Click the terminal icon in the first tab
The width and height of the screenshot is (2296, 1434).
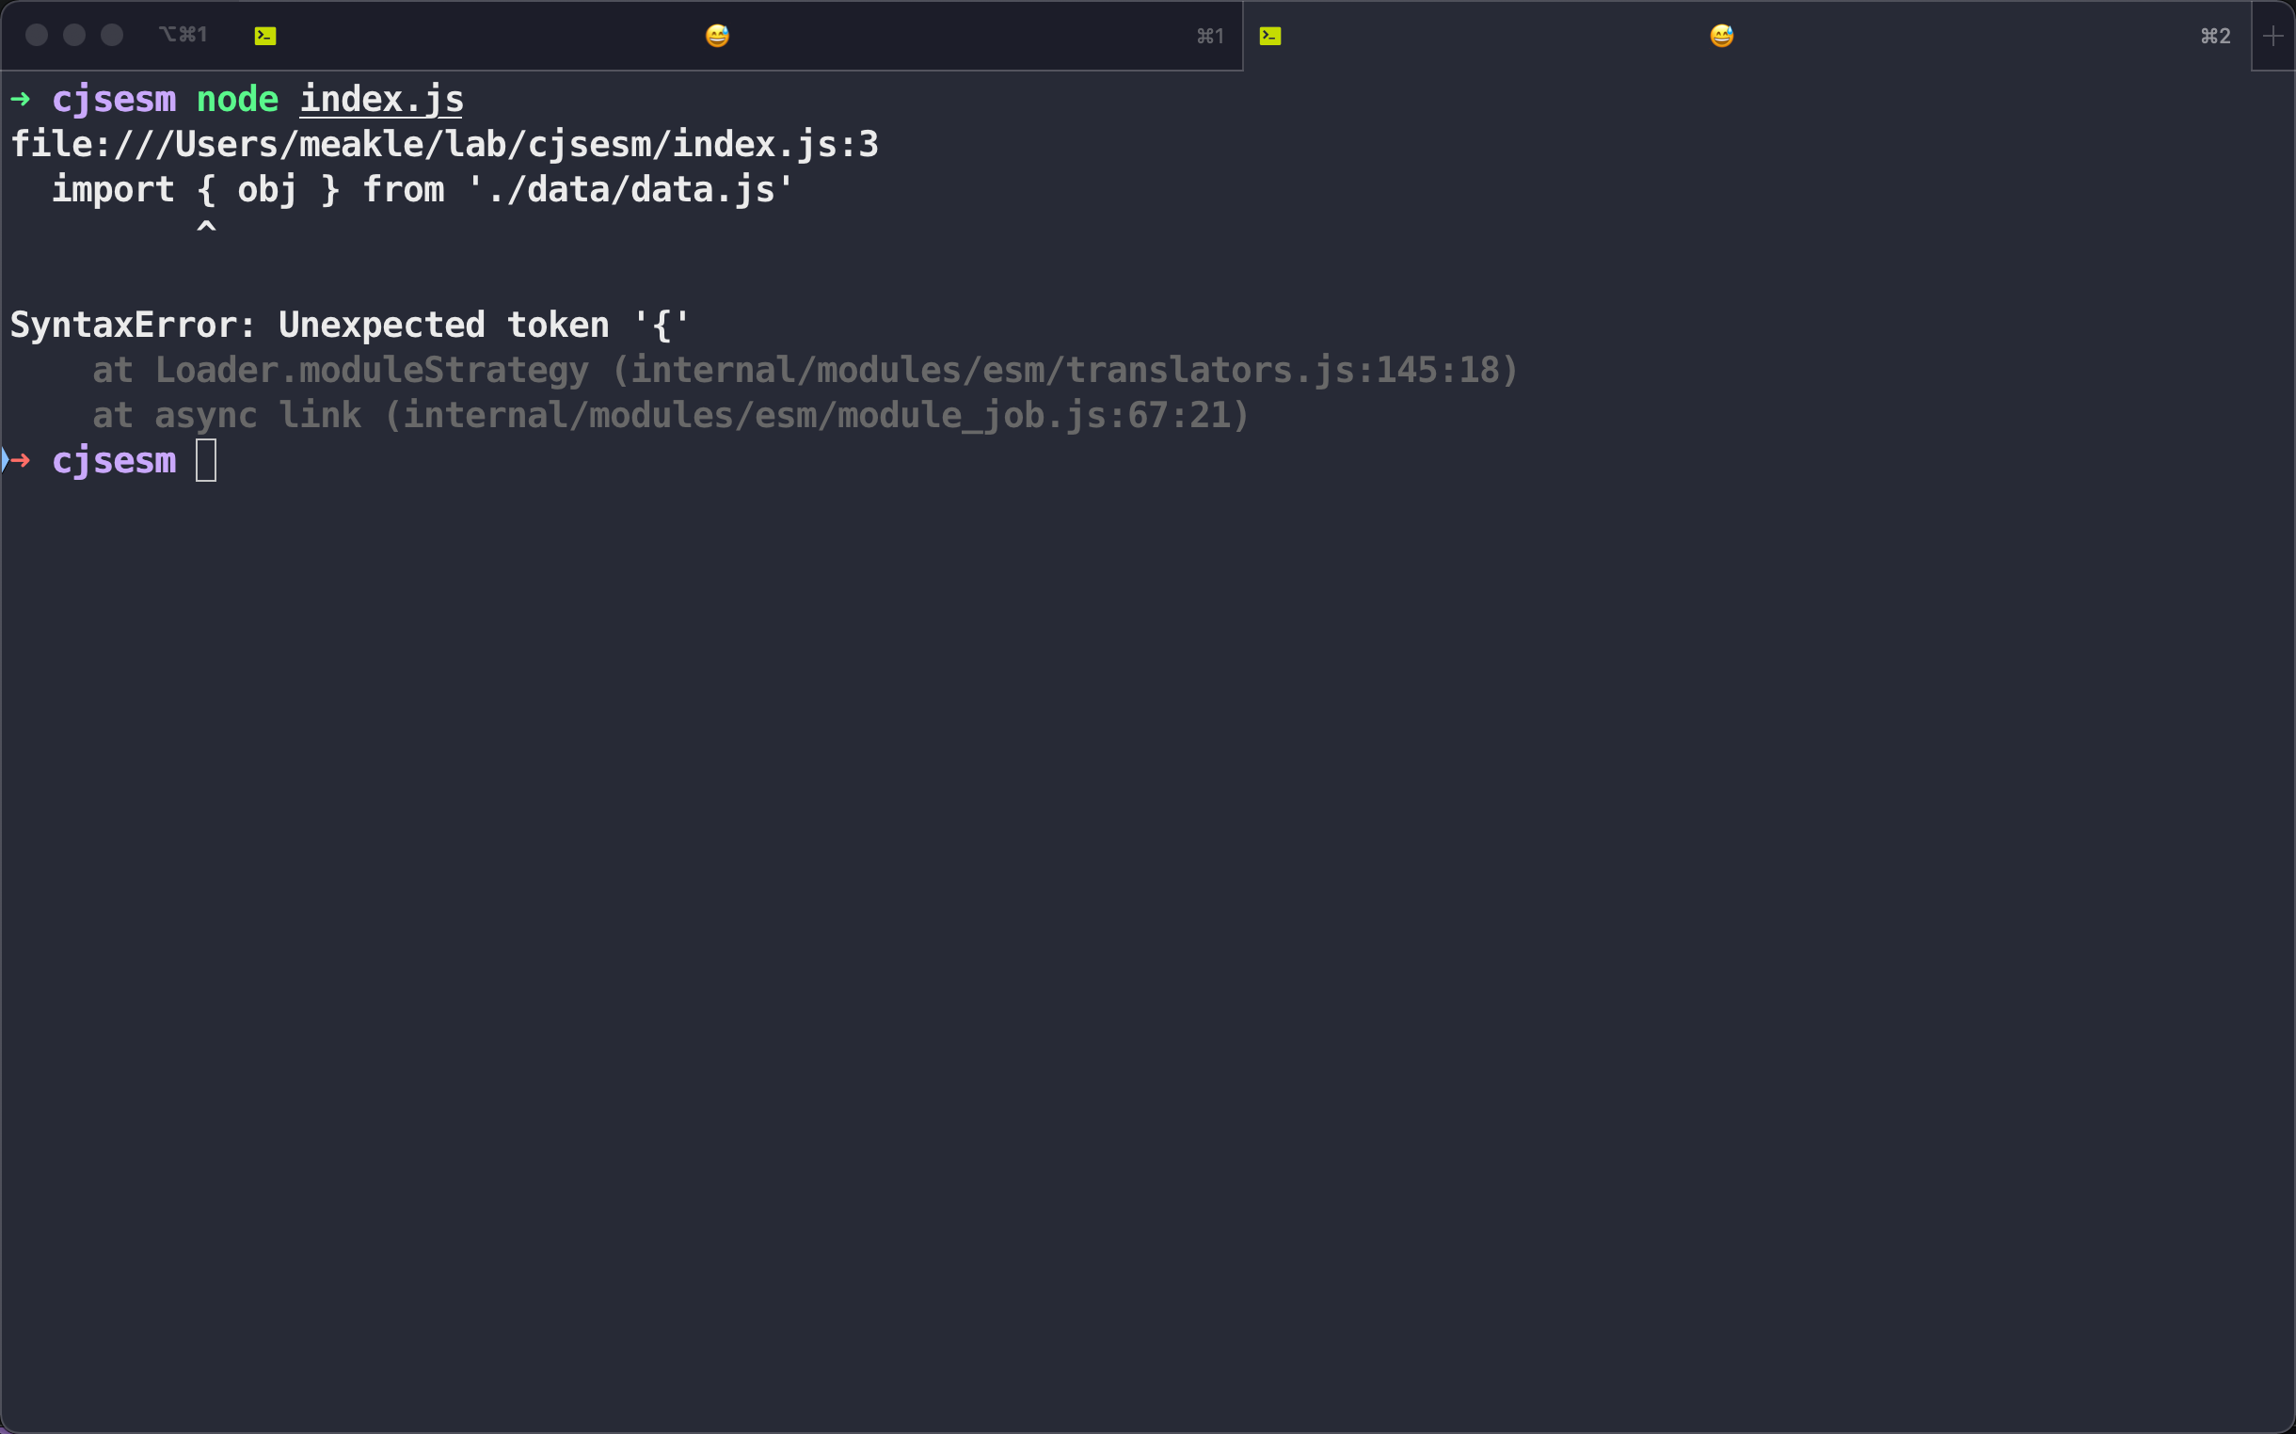(x=265, y=36)
